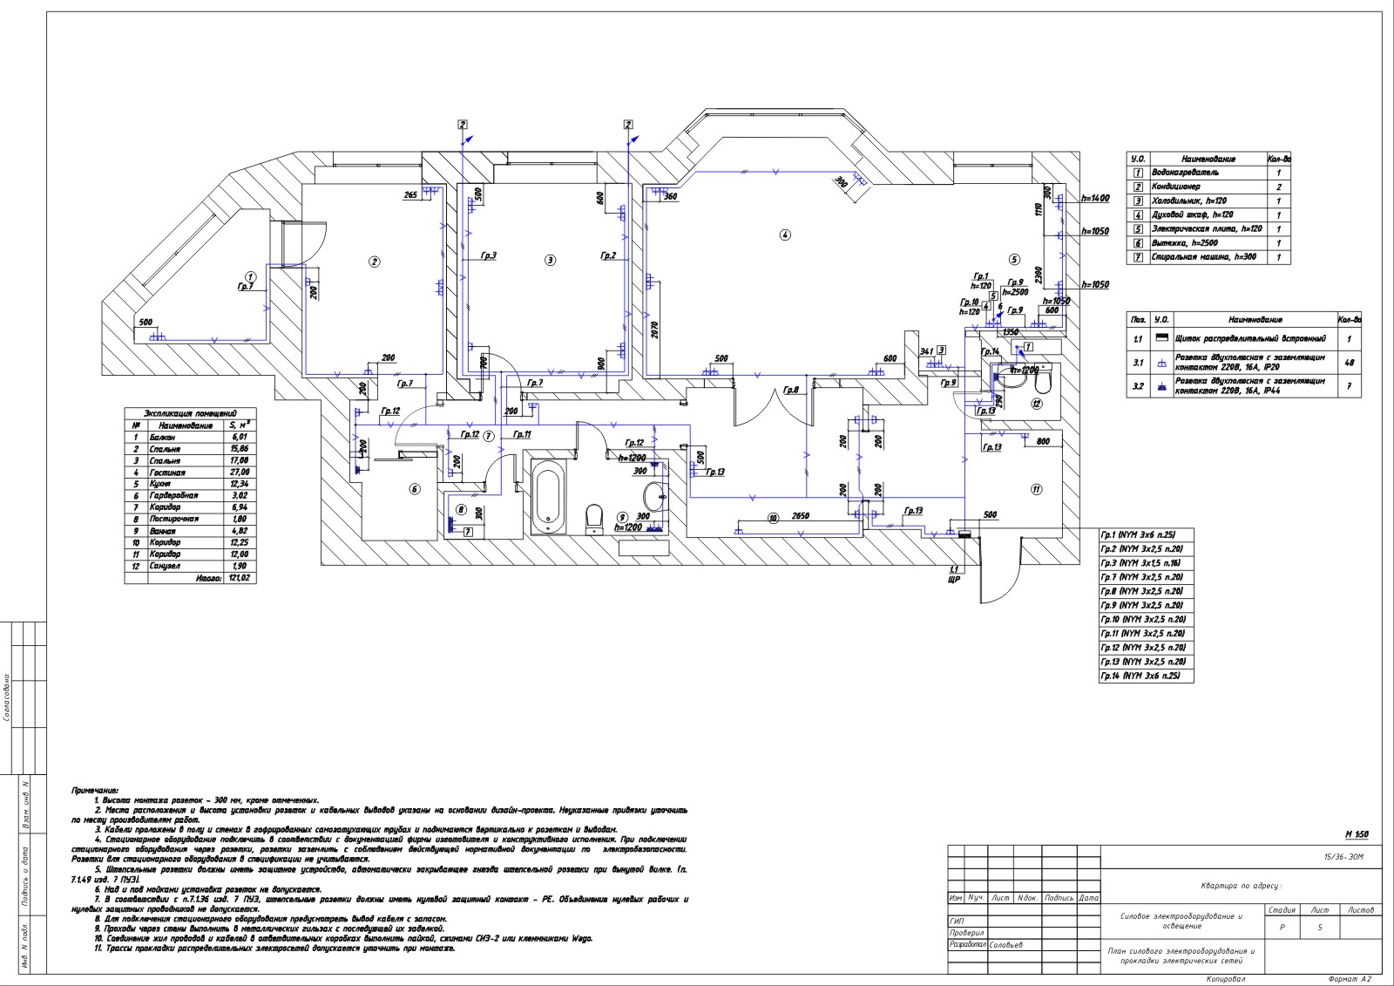Click cable legend 'Гр.1 (NYM 3х6 п.25)'

1139,535
